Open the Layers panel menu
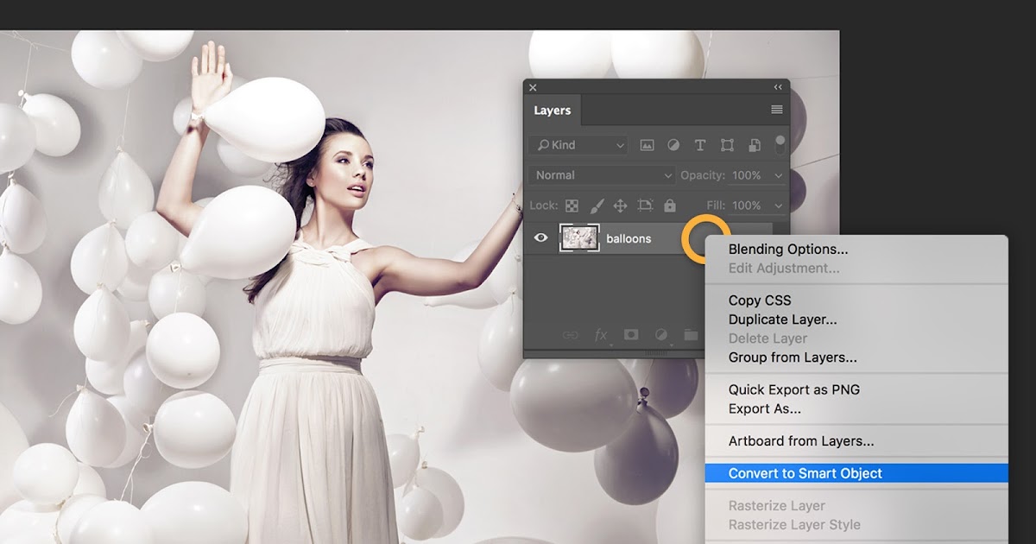Image resolution: width=1036 pixels, height=544 pixels. [x=776, y=110]
